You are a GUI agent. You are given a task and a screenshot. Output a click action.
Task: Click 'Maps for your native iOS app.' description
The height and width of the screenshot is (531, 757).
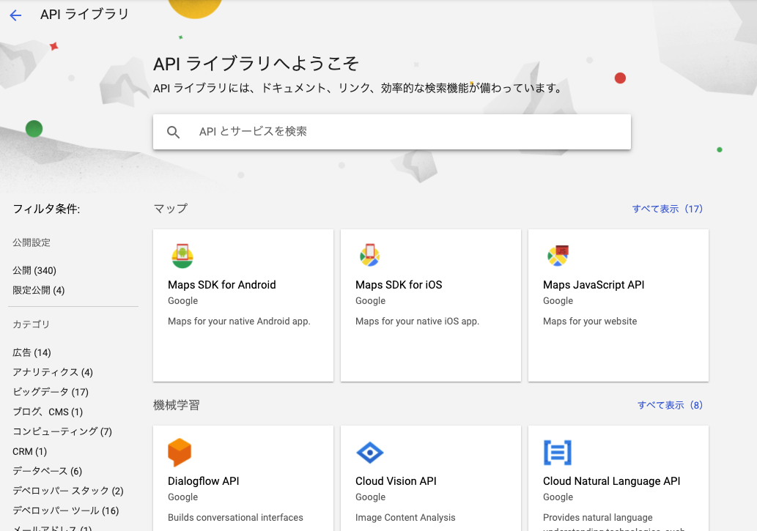[x=417, y=322]
